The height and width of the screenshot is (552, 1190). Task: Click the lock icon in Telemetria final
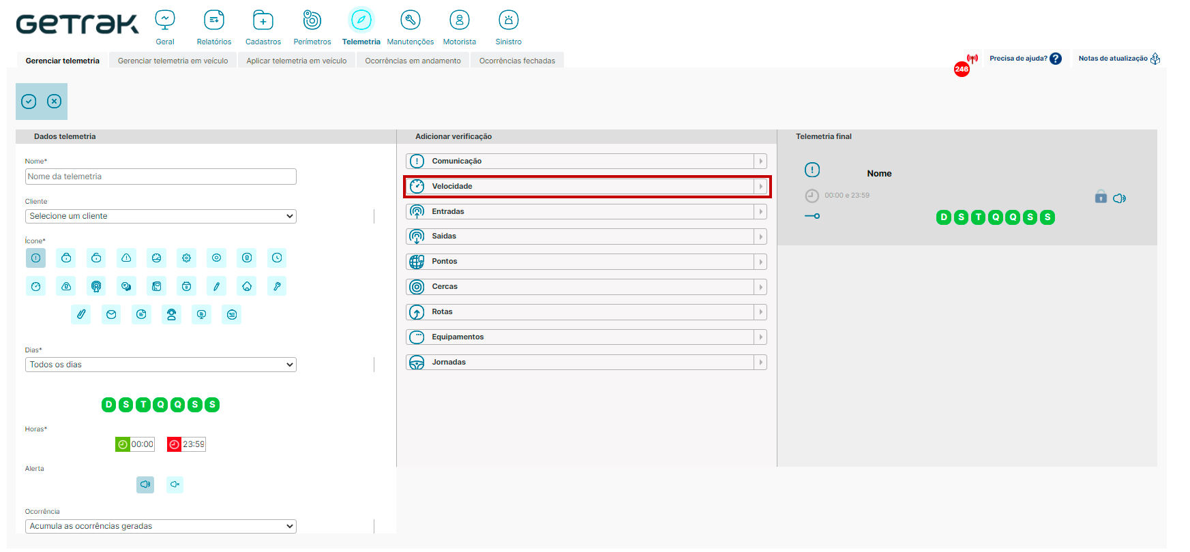click(x=1101, y=197)
